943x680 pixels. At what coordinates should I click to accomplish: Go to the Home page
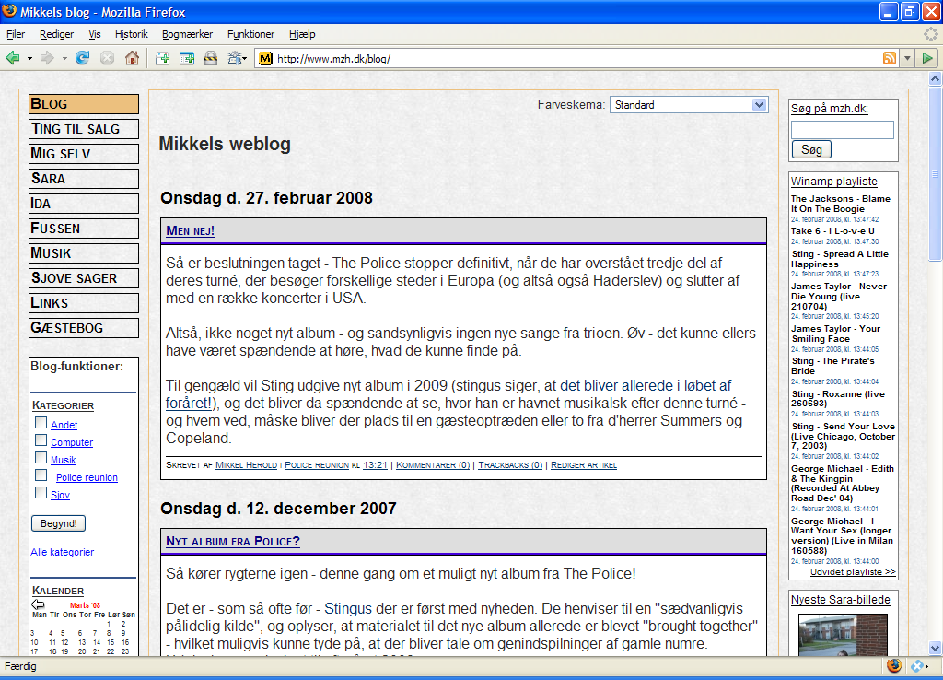tap(132, 58)
